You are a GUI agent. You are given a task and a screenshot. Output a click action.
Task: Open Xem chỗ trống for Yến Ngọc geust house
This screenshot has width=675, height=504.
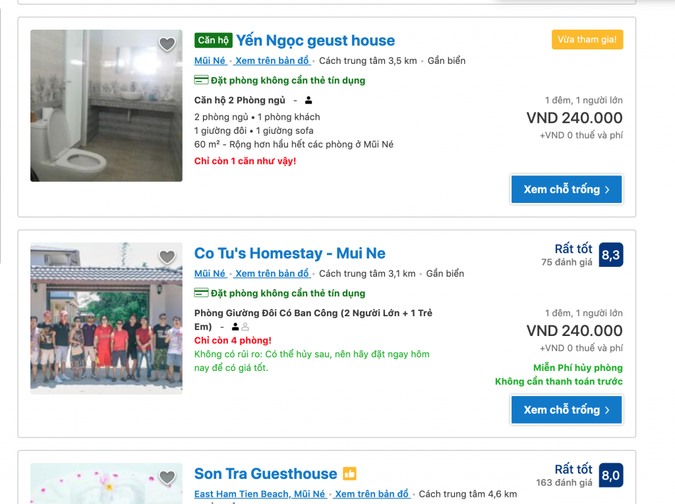coord(566,189)
